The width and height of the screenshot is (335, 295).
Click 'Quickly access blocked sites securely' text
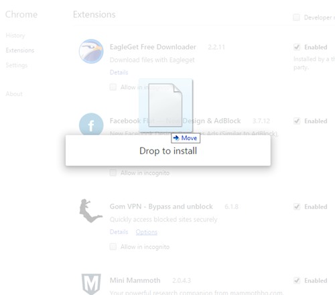[163, 219]
